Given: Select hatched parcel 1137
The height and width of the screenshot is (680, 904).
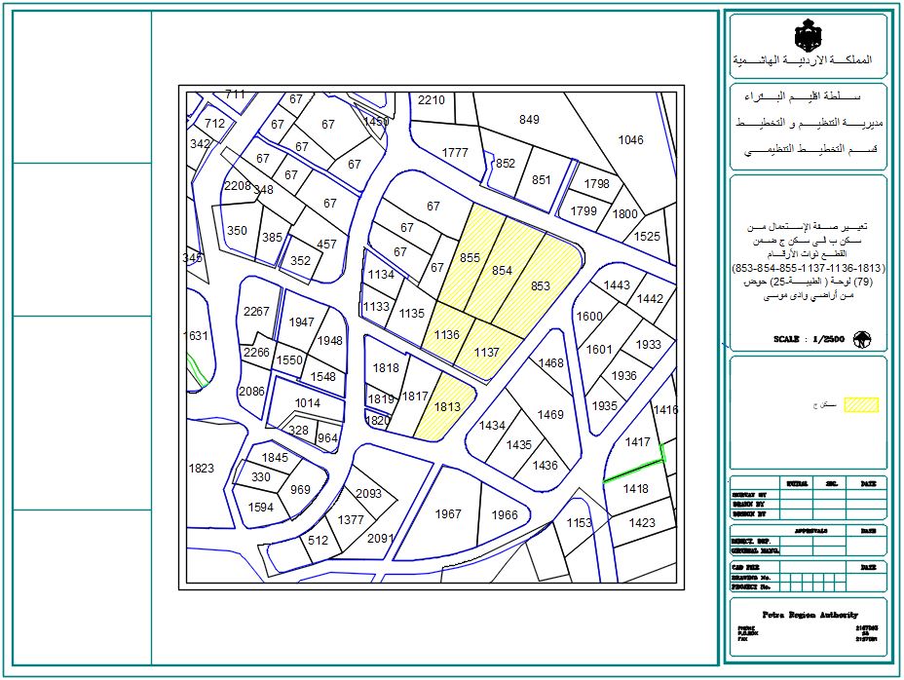Looking at the screenshot, I should 486,352.
